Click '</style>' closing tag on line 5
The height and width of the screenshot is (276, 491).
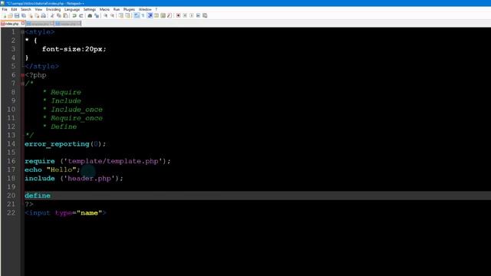(x=42, y=67)
